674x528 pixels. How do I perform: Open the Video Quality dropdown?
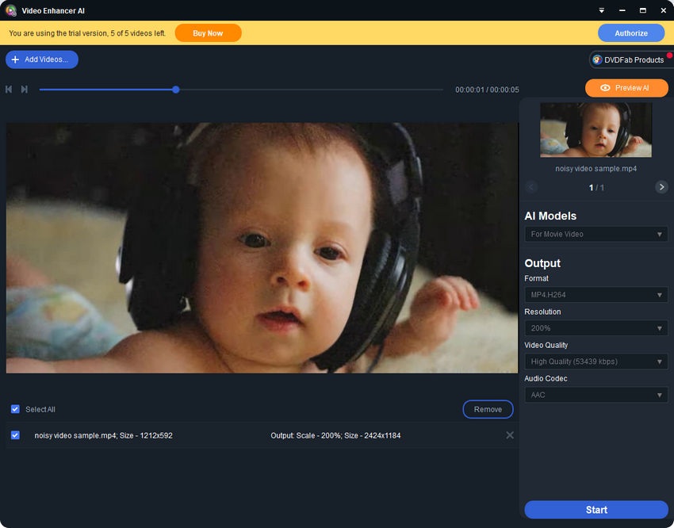point(595,362)
